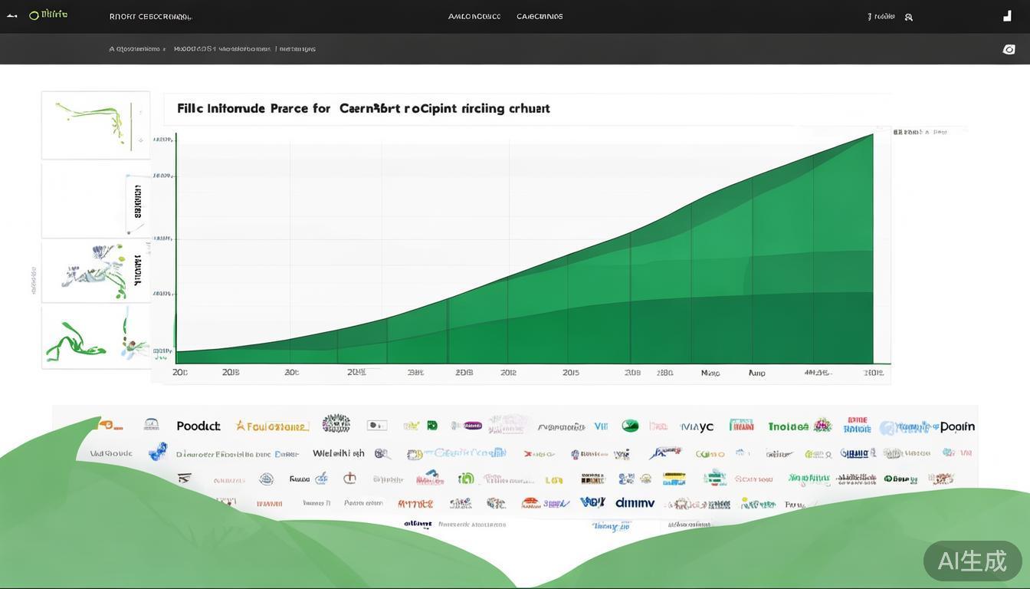Image resolution: width=1030 pixels, height=589 pixels.
Task: Select the third thumbnail with the blue flower
Action: 95,271
